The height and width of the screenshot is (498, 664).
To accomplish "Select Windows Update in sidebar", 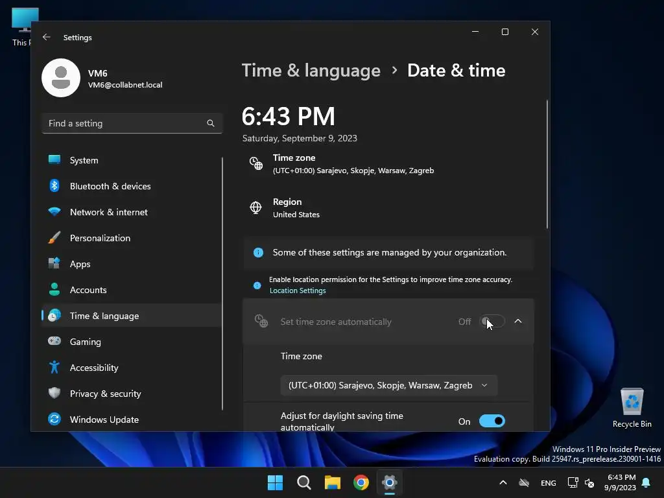I will coord(131,420).
